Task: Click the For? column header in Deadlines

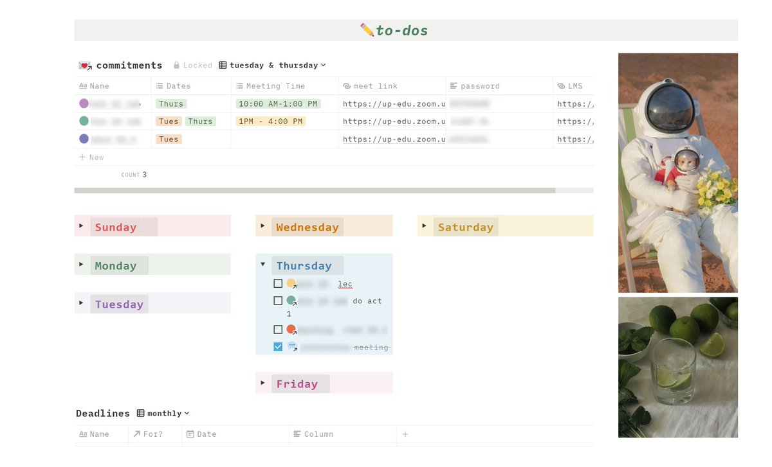Action: pos(155,434)
